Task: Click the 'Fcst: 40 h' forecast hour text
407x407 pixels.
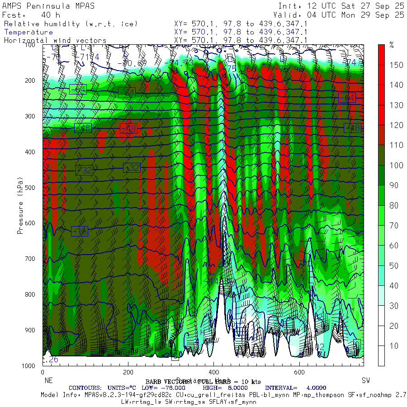Action: pos(31,15)
